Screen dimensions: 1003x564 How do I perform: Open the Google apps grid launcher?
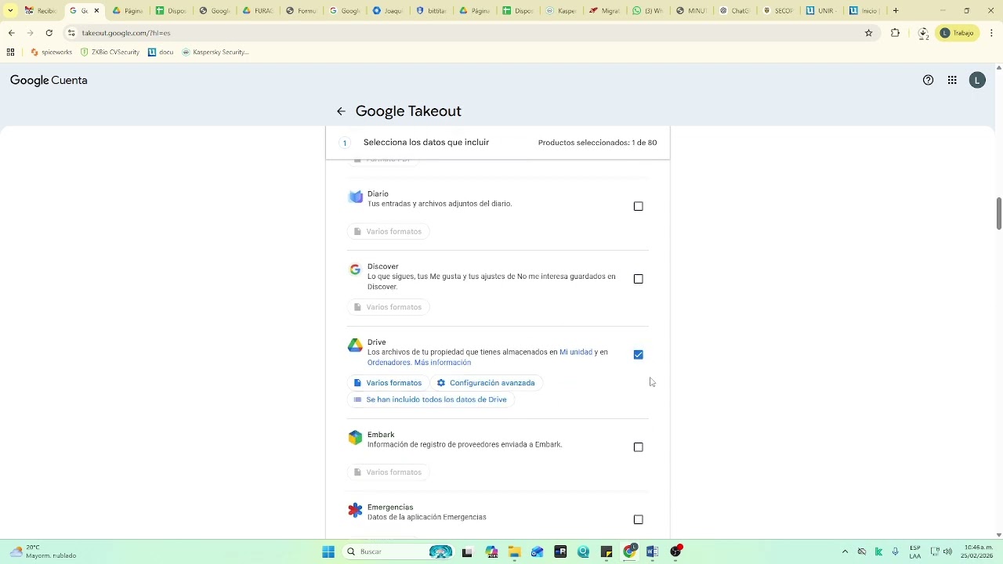[952, 80]
